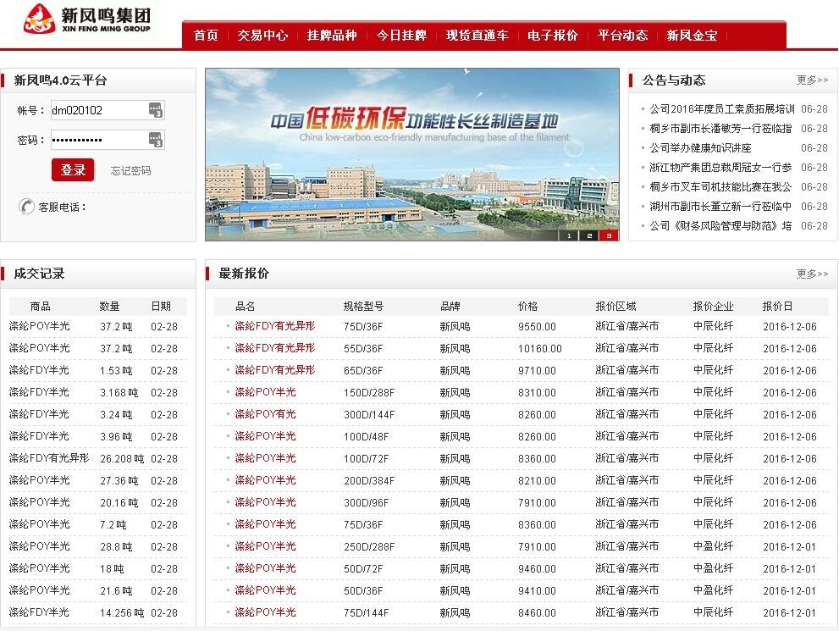Click the red 登录 button

[x=73, y=169]
